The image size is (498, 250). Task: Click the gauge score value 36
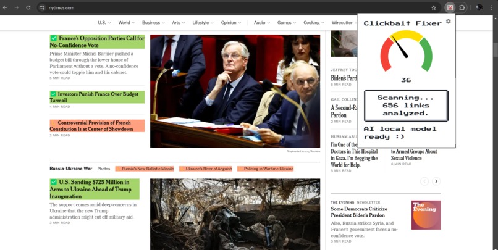(x=406, y=80)
